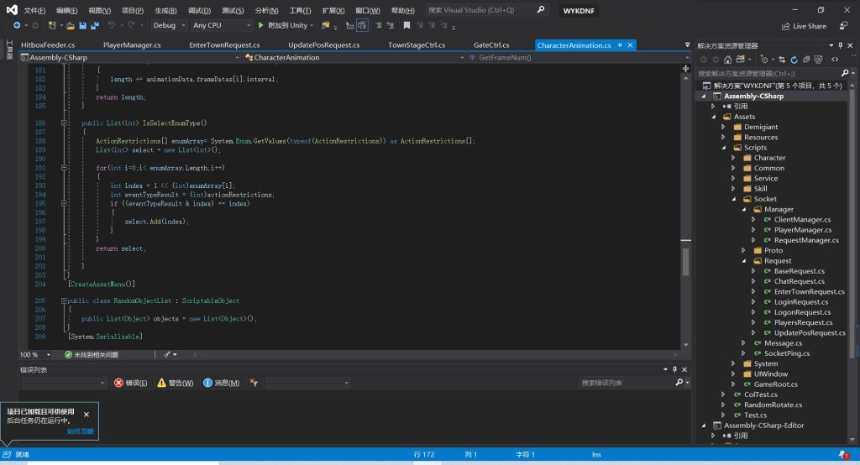Click the notification bell in status bar
860x465 pixels.
point(843,455)
